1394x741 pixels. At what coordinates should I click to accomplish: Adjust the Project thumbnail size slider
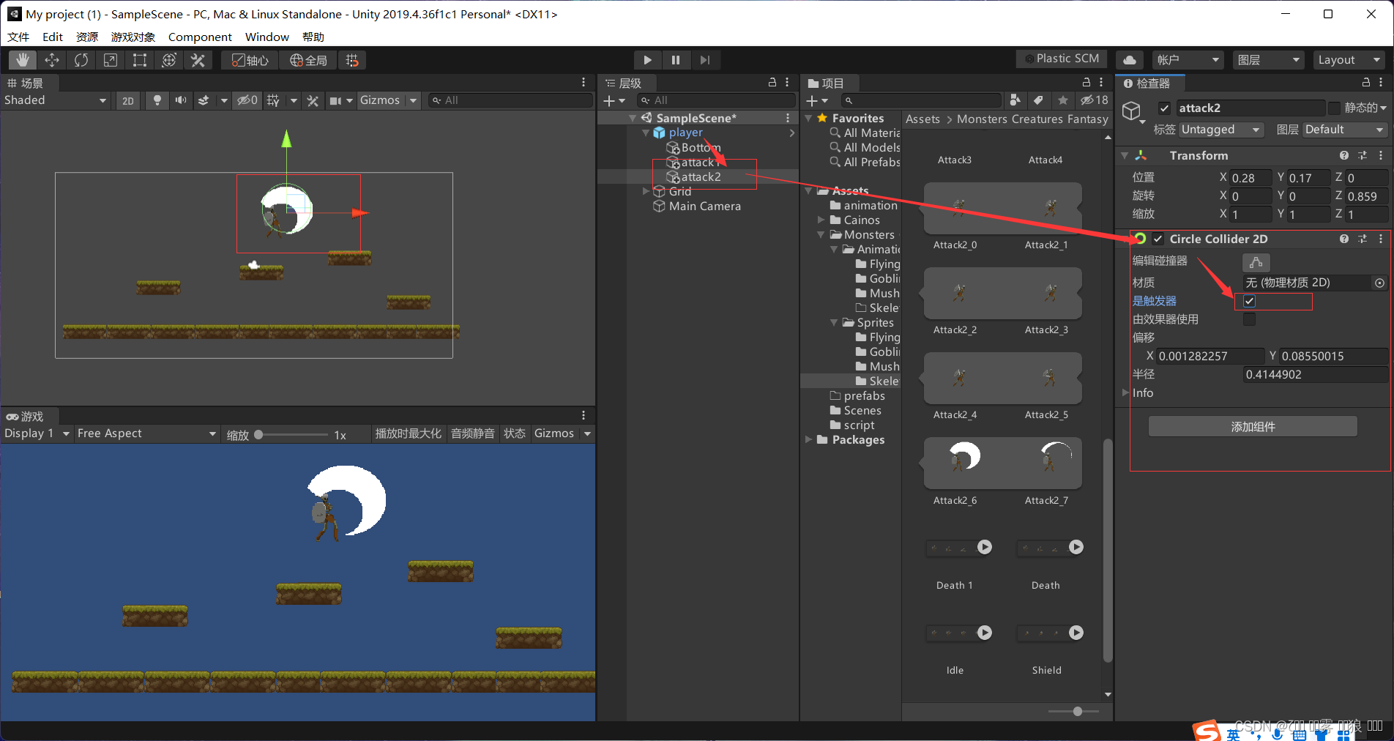[x=1074, y=711]
